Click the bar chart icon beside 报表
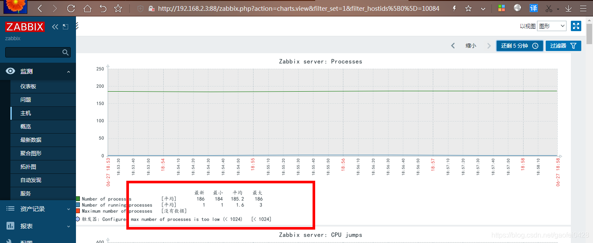The width and height of the screenshot is (593, 243). click(11, 226)
